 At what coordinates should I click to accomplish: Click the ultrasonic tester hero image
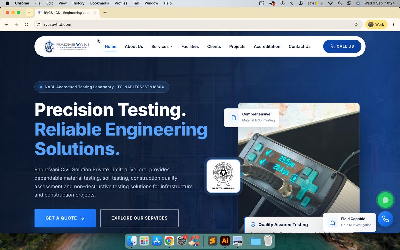299,168
